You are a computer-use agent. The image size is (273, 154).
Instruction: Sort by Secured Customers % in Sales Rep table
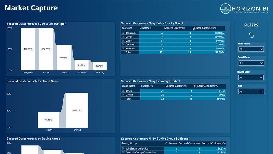click(x=204, y=28)
